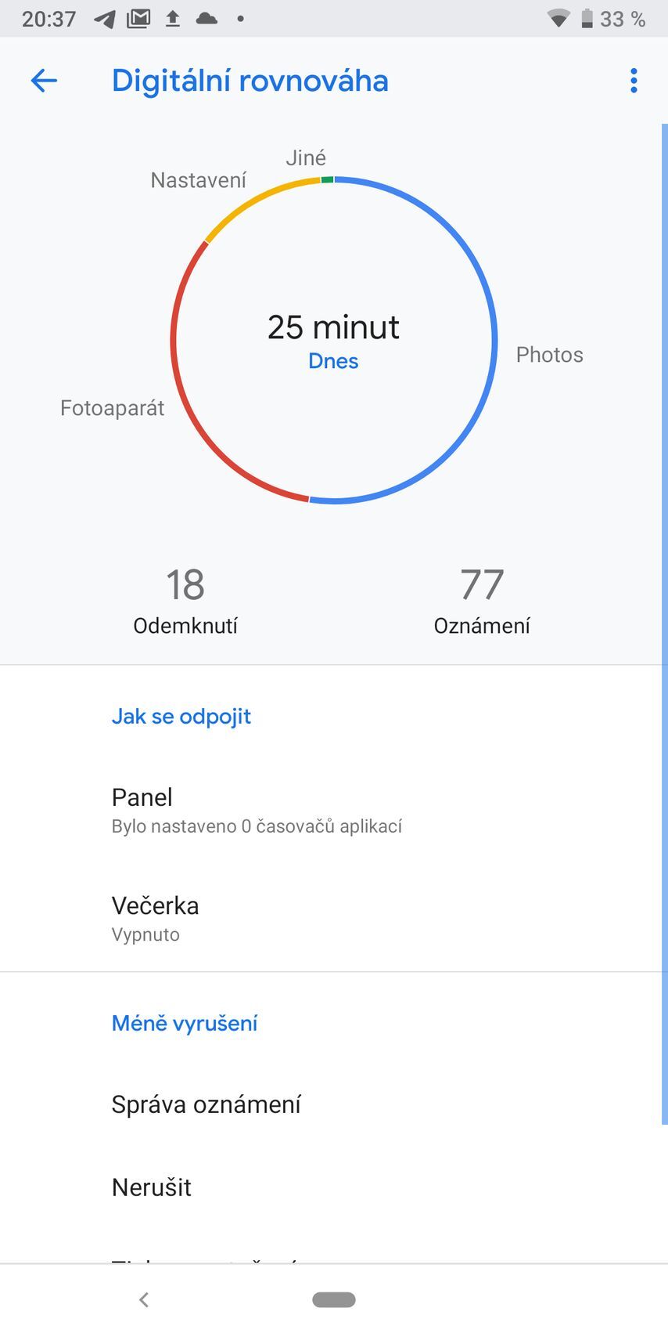Select the Jak se odpojit section header
The height and width of the screenshot is (1337, 668).
[x=181, y=716]
